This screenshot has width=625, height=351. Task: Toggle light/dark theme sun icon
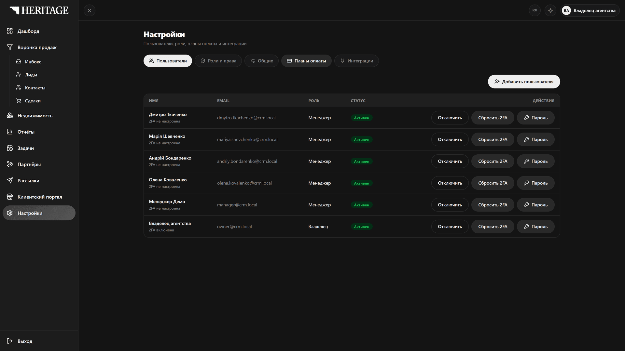coord(550,10)
